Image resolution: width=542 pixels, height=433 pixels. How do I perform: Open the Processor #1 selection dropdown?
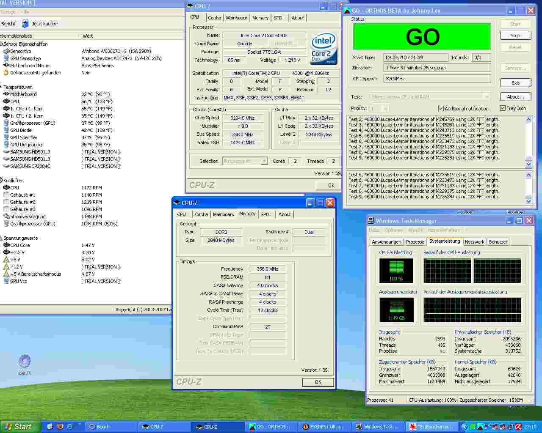(264, 161)
